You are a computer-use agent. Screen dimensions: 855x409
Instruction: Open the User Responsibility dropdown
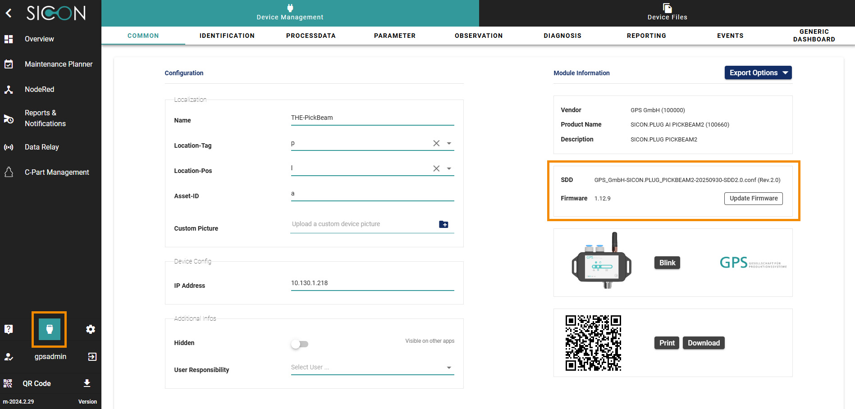[449, 368]
